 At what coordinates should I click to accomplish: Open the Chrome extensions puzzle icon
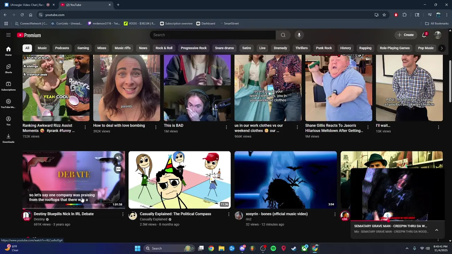[405, 15]
